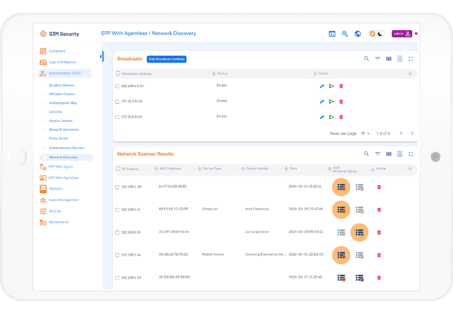Open the terminal console icon in header
This screenshot has width=453, height=314.
click(x=332, y=34)
